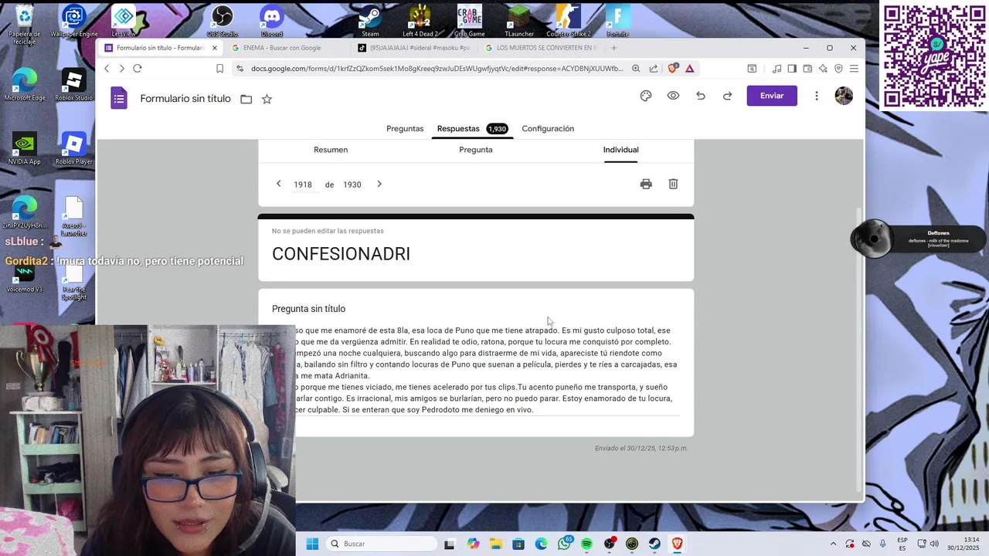Select the Left 4 Dead 2 desktop shortcut

click(420, 20)
